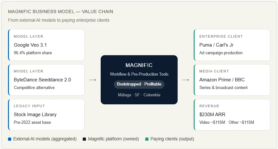Select the Amazon Prime / BBC card

232,80
